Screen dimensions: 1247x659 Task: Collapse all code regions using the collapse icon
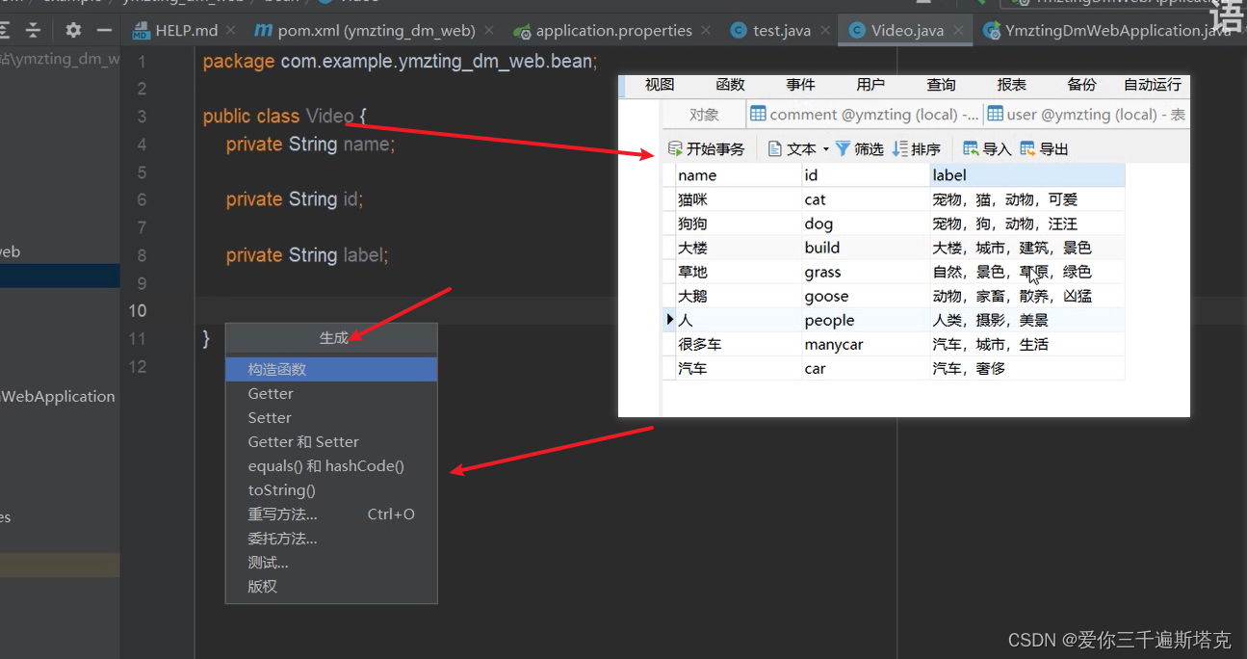pos(35,30)
